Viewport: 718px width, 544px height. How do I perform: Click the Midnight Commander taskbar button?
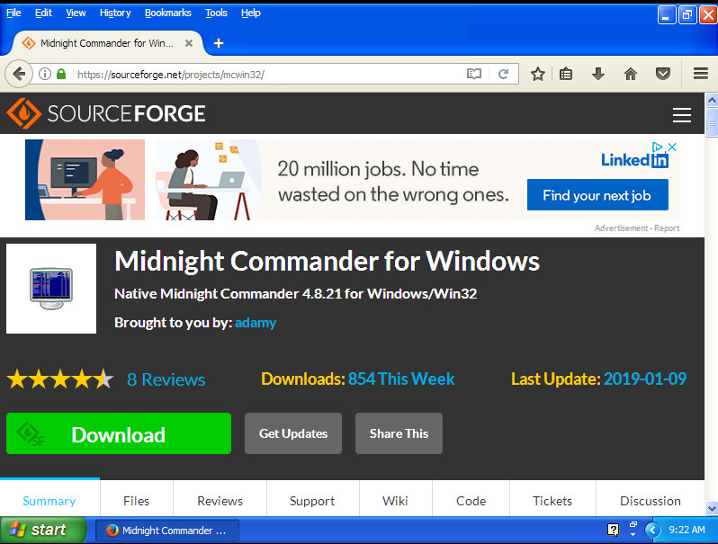(167, 531)
